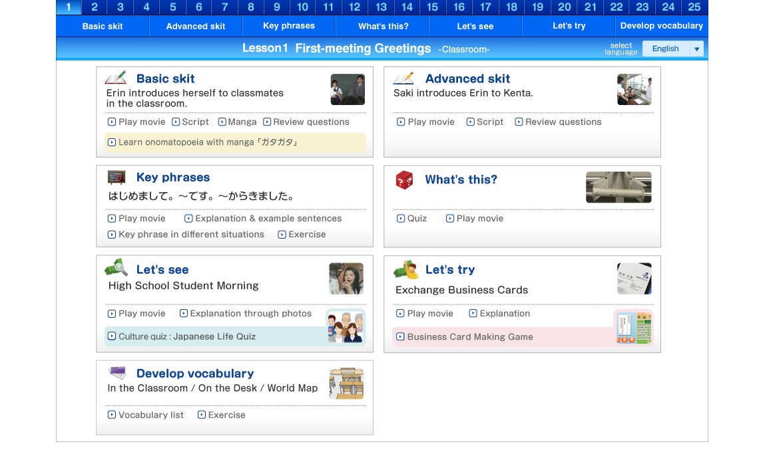Screen dimensions: 757x452
Task: Open What's this? in navigation bar
Action: 383,26
